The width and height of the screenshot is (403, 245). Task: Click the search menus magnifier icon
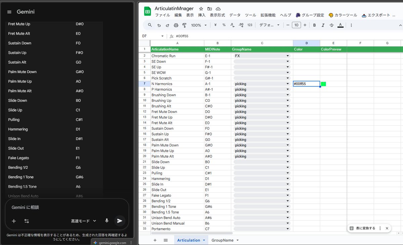pos(150,25)
